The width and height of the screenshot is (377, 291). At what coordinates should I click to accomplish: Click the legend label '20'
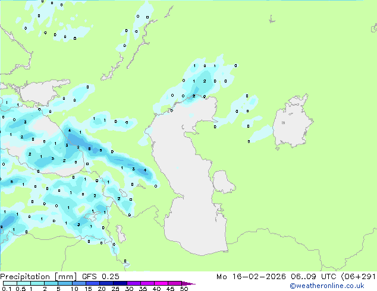tap(102, 289)
